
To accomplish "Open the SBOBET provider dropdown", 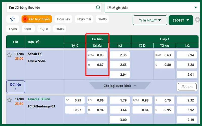I will point(181,20).
